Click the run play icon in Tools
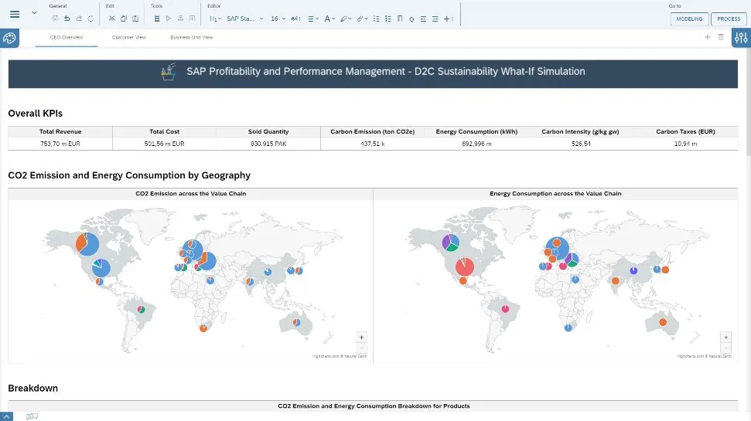Viewport: 751px width, 421px height. (168, 18)
